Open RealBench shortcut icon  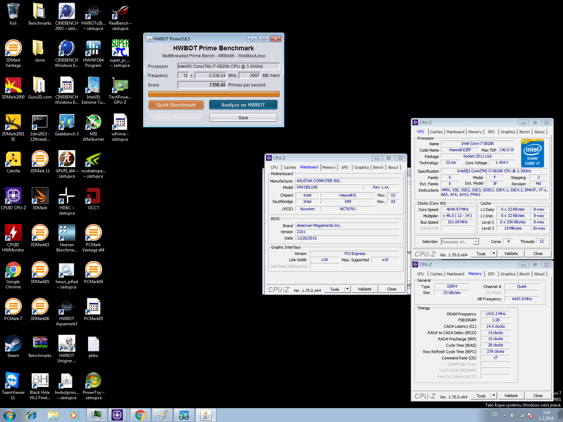tap(120, 17)
